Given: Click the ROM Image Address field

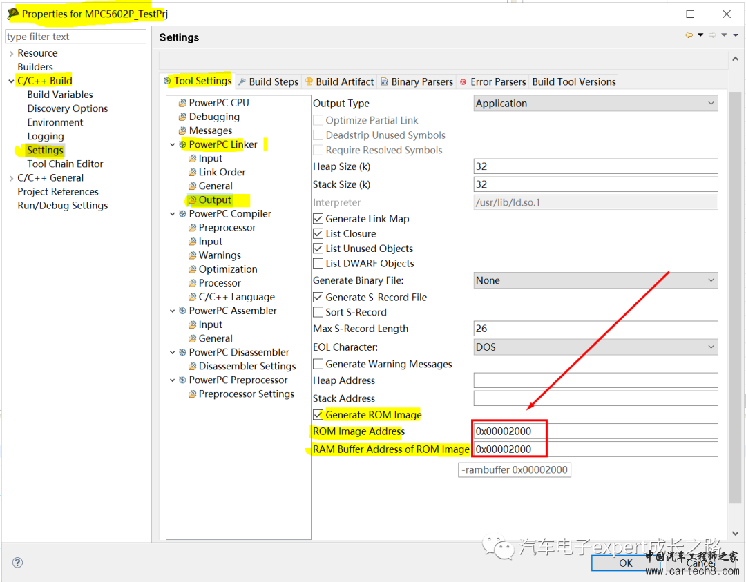Looking at the screenshot, I should [595, 431].
